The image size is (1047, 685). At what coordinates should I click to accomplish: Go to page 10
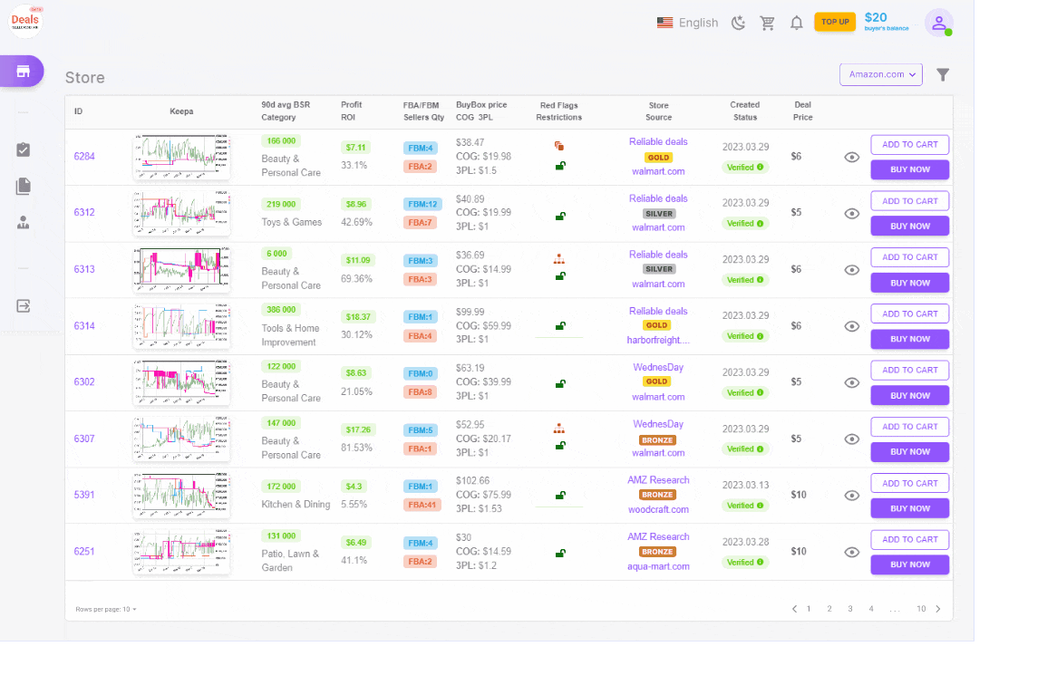pyautogui.click(x=921, y=609)
